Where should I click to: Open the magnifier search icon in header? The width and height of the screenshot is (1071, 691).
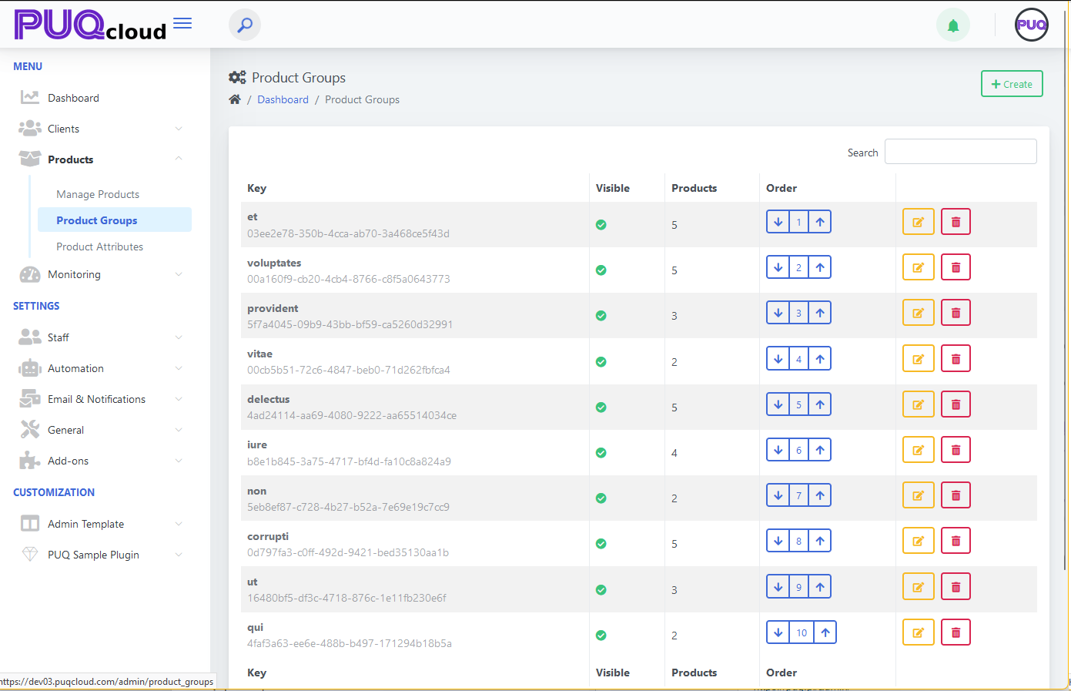pyautogui.click(x=245, y=25)
